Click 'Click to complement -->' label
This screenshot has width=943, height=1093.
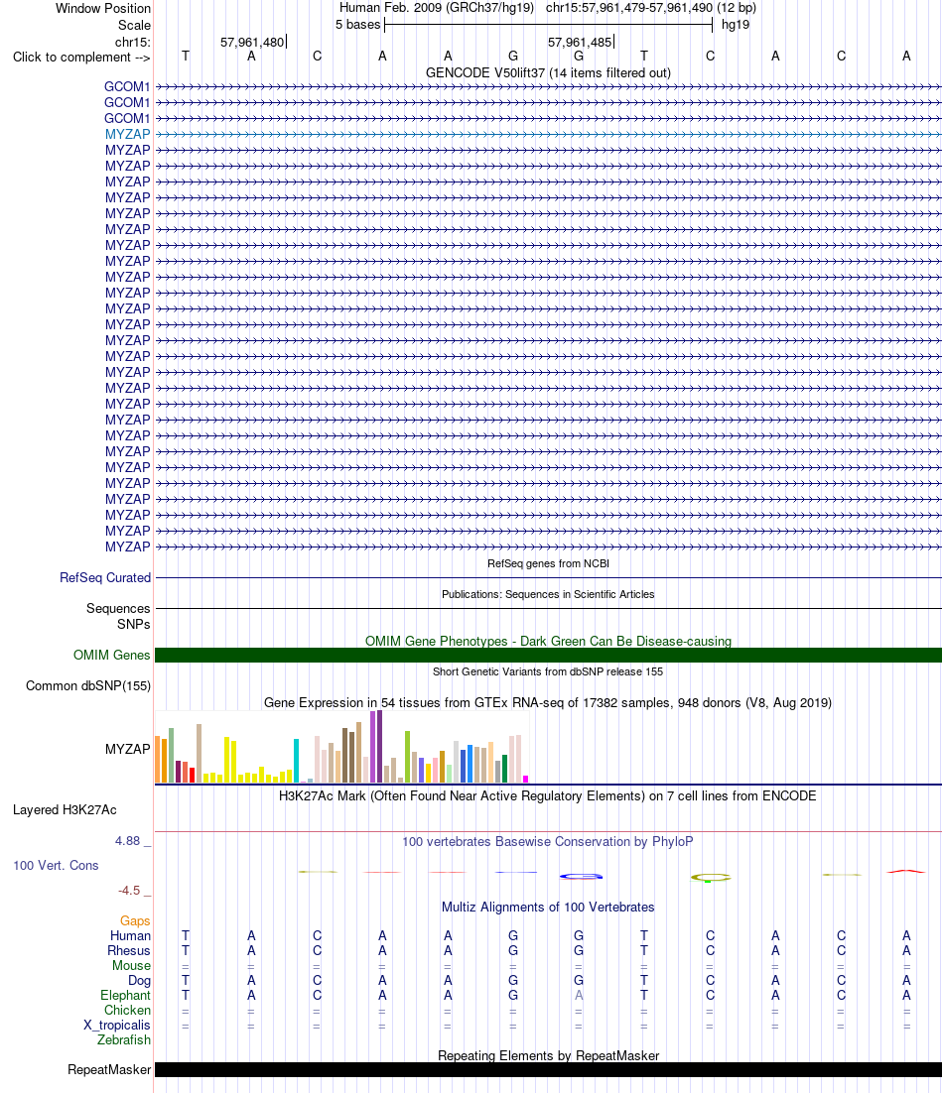[81, 58]
